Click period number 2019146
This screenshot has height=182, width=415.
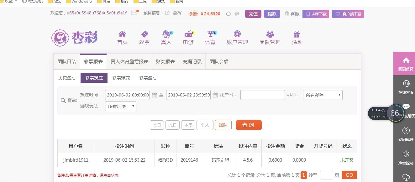[x=189, y=160]
